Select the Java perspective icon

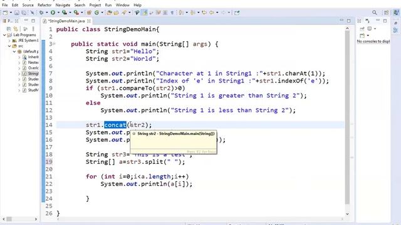point(396,12)
